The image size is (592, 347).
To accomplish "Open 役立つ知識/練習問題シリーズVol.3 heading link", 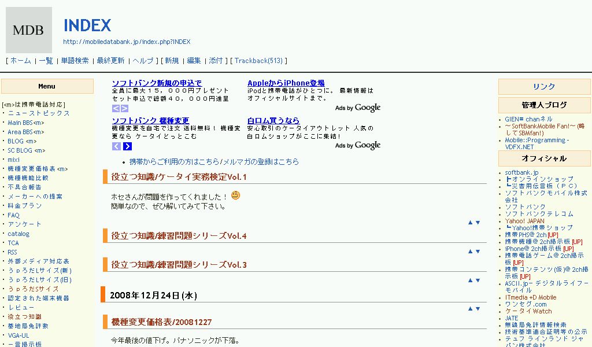I will click(x=179, y=265).
